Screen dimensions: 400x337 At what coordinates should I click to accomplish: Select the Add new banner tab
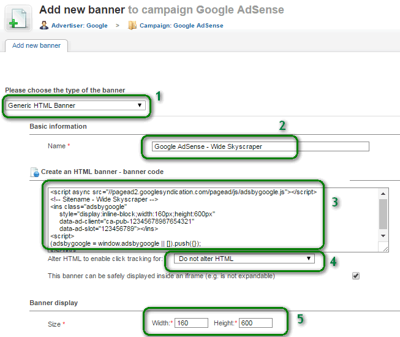(x=37, y=45)
